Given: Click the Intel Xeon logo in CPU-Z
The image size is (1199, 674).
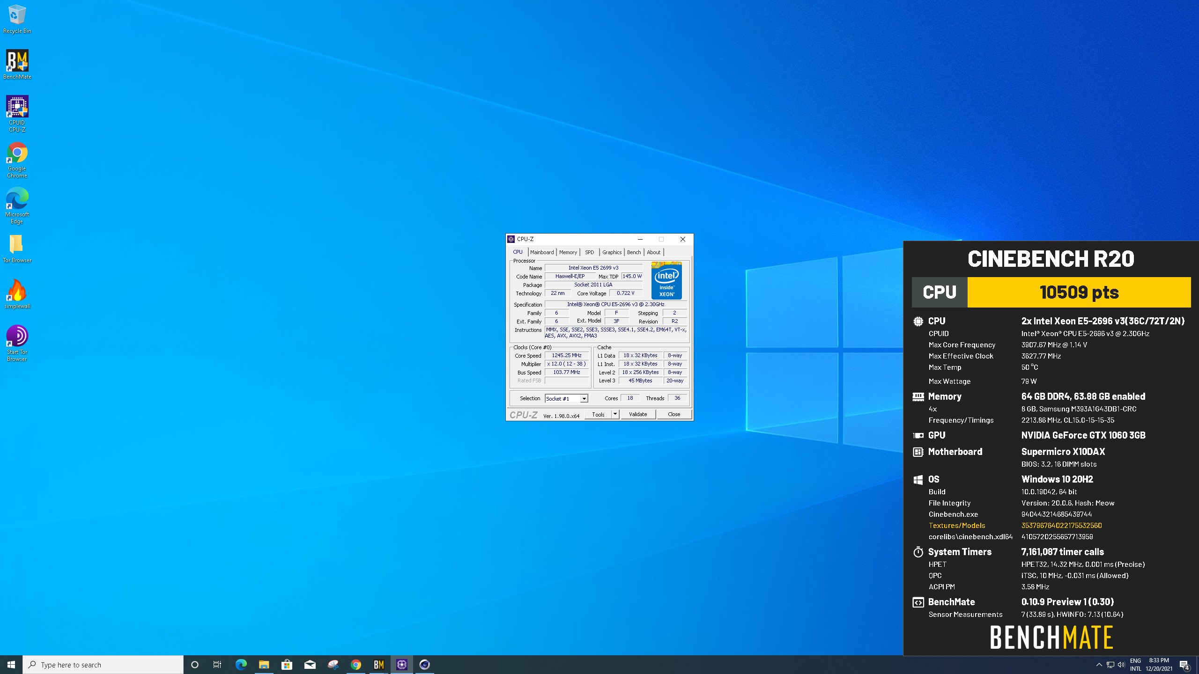Looking at the screenshot, I should click(666, 280).
